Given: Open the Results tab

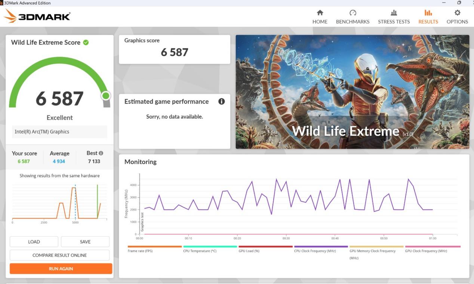Looking at the screenshot, I should (428, 17).
